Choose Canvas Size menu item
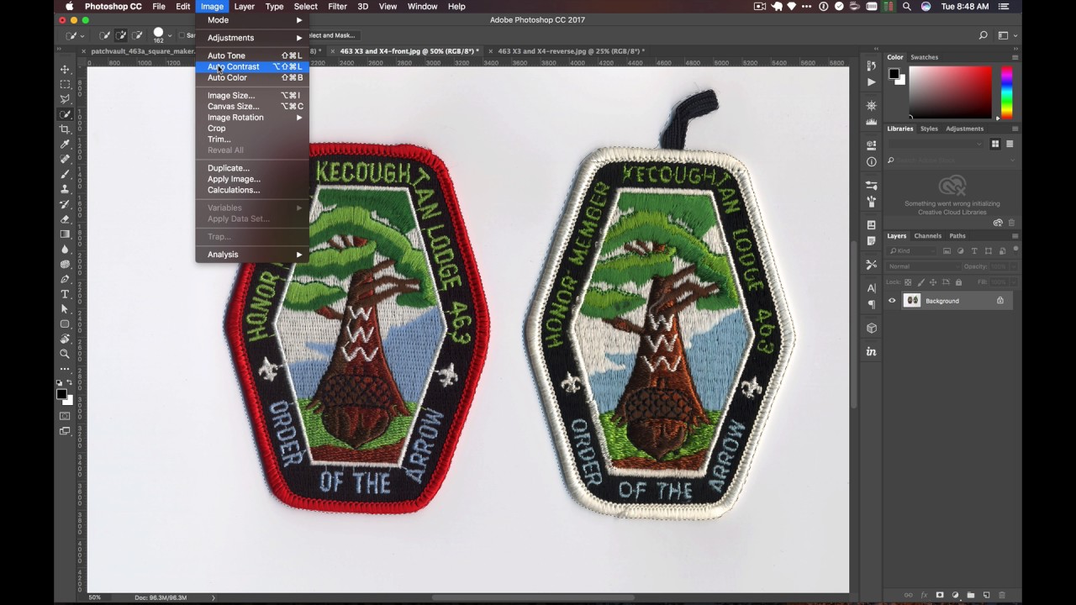This screenshot has height=605, width=1076. 252,107
